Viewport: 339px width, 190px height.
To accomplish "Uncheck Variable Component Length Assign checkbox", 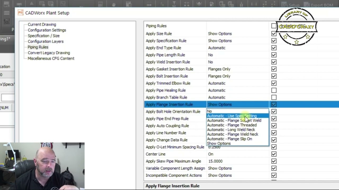I will coord(274,168).
